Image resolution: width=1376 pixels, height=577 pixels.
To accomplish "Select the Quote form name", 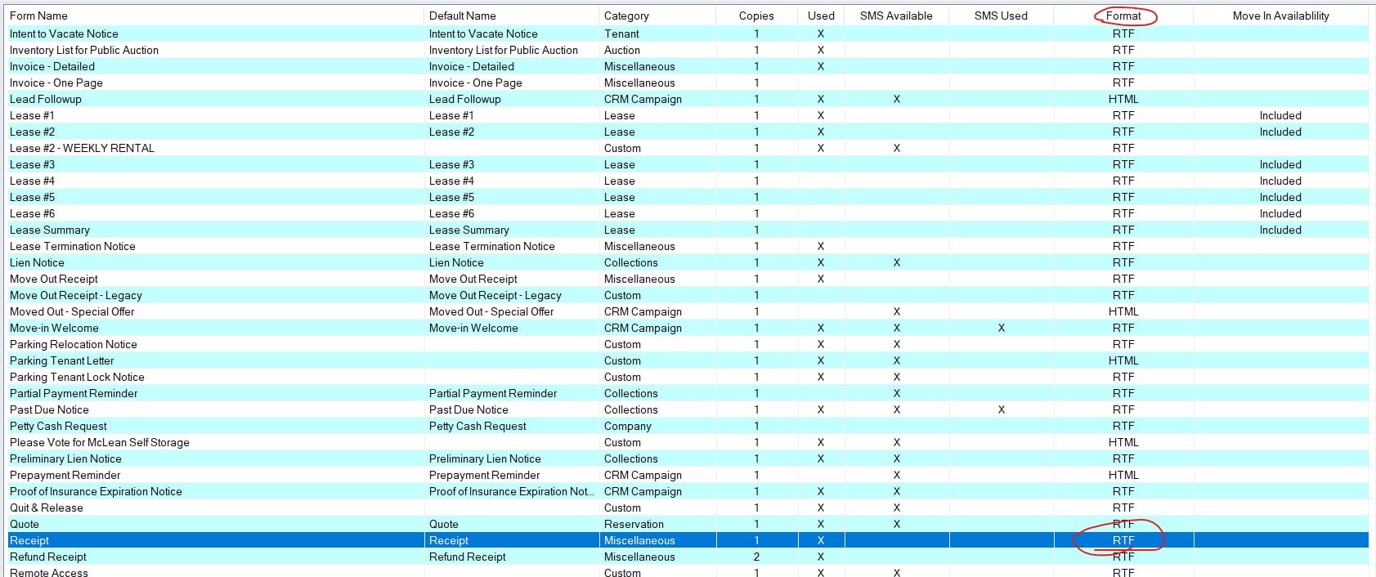I will click(x=25, y=524).
